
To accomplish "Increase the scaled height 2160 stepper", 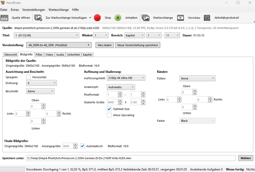I will click(x=143, y=101).
